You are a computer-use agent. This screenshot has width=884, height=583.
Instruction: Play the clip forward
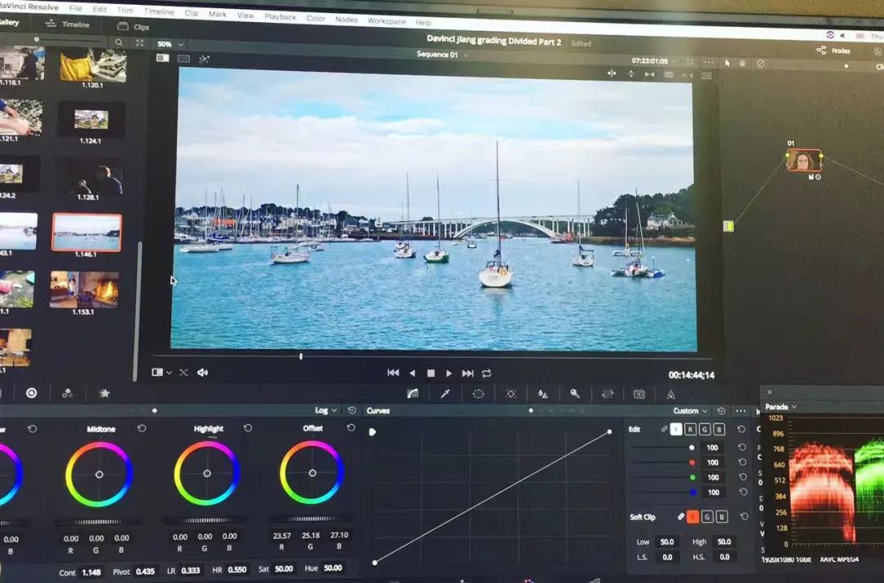pyautogui.click(x=449, y=373)
